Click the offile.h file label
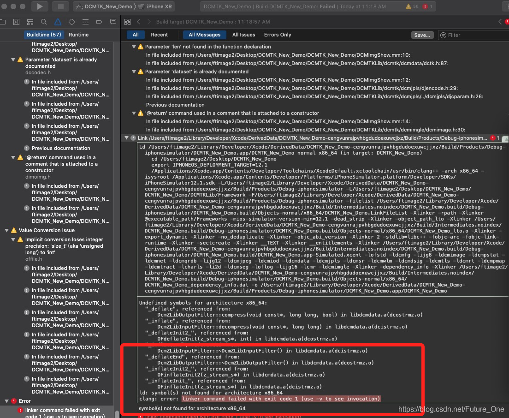The width and height of the screenshot is (509, 418). tap(34, 259)
